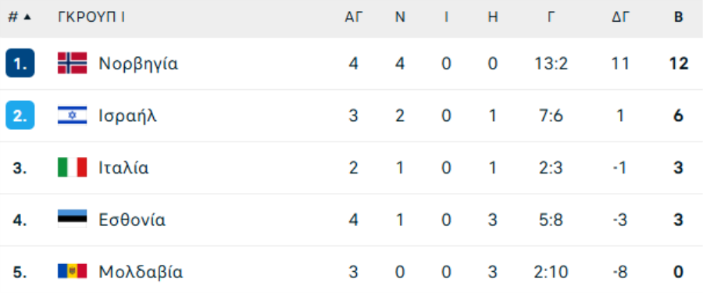
Task: Sort by the Β points column header
Action: click(x=679, y=17)
